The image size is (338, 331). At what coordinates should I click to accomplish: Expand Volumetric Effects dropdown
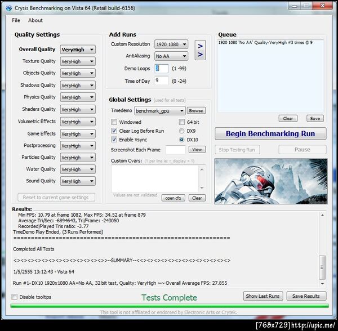[x=78, y=122]
